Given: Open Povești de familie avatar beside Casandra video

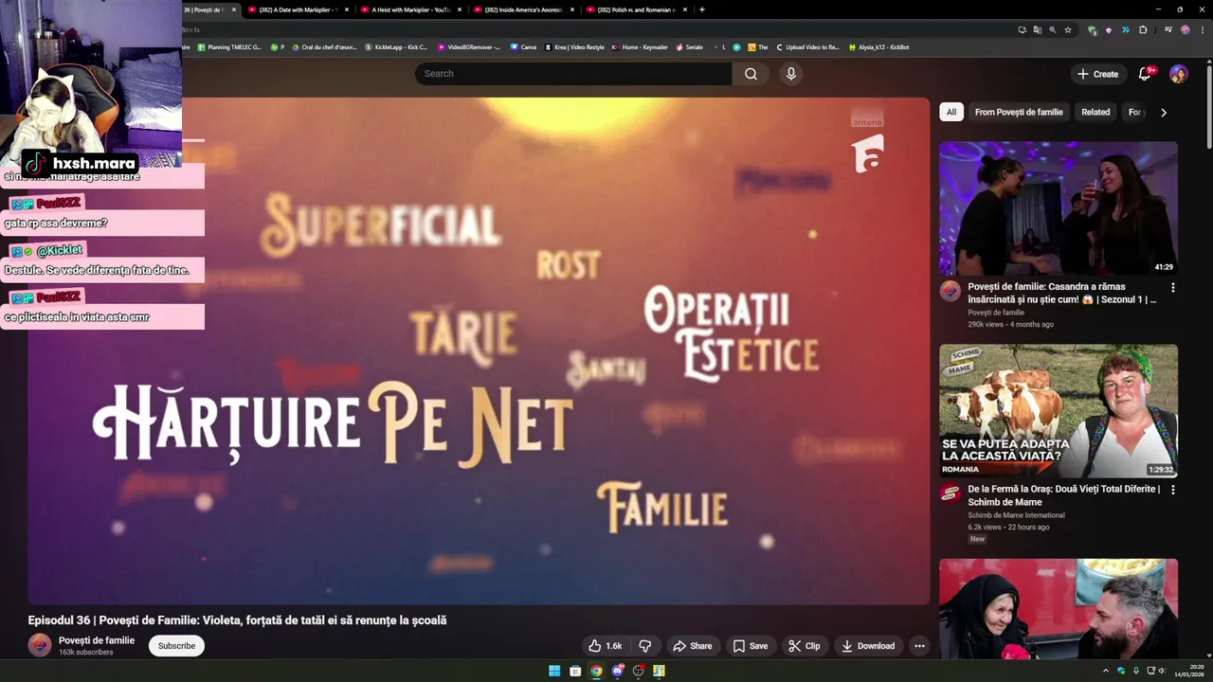Looking at the screenshot, I should coord(950,291).
